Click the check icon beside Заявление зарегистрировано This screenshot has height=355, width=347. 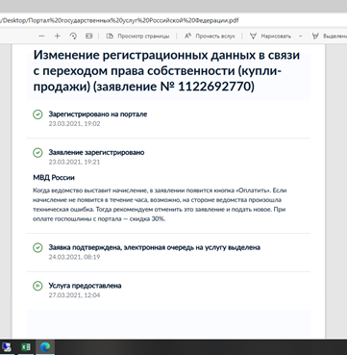[x=37, y=153]
